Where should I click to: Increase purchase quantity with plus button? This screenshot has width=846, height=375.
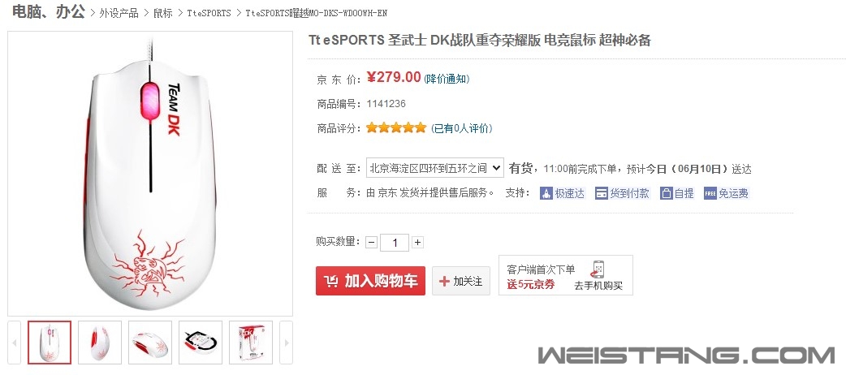point(417,242)
